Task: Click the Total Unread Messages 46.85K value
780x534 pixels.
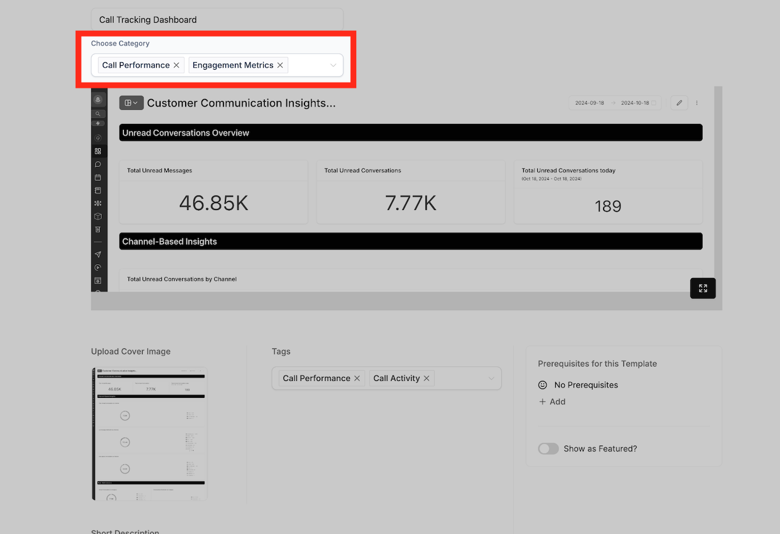Action: (x=214, y=203)
